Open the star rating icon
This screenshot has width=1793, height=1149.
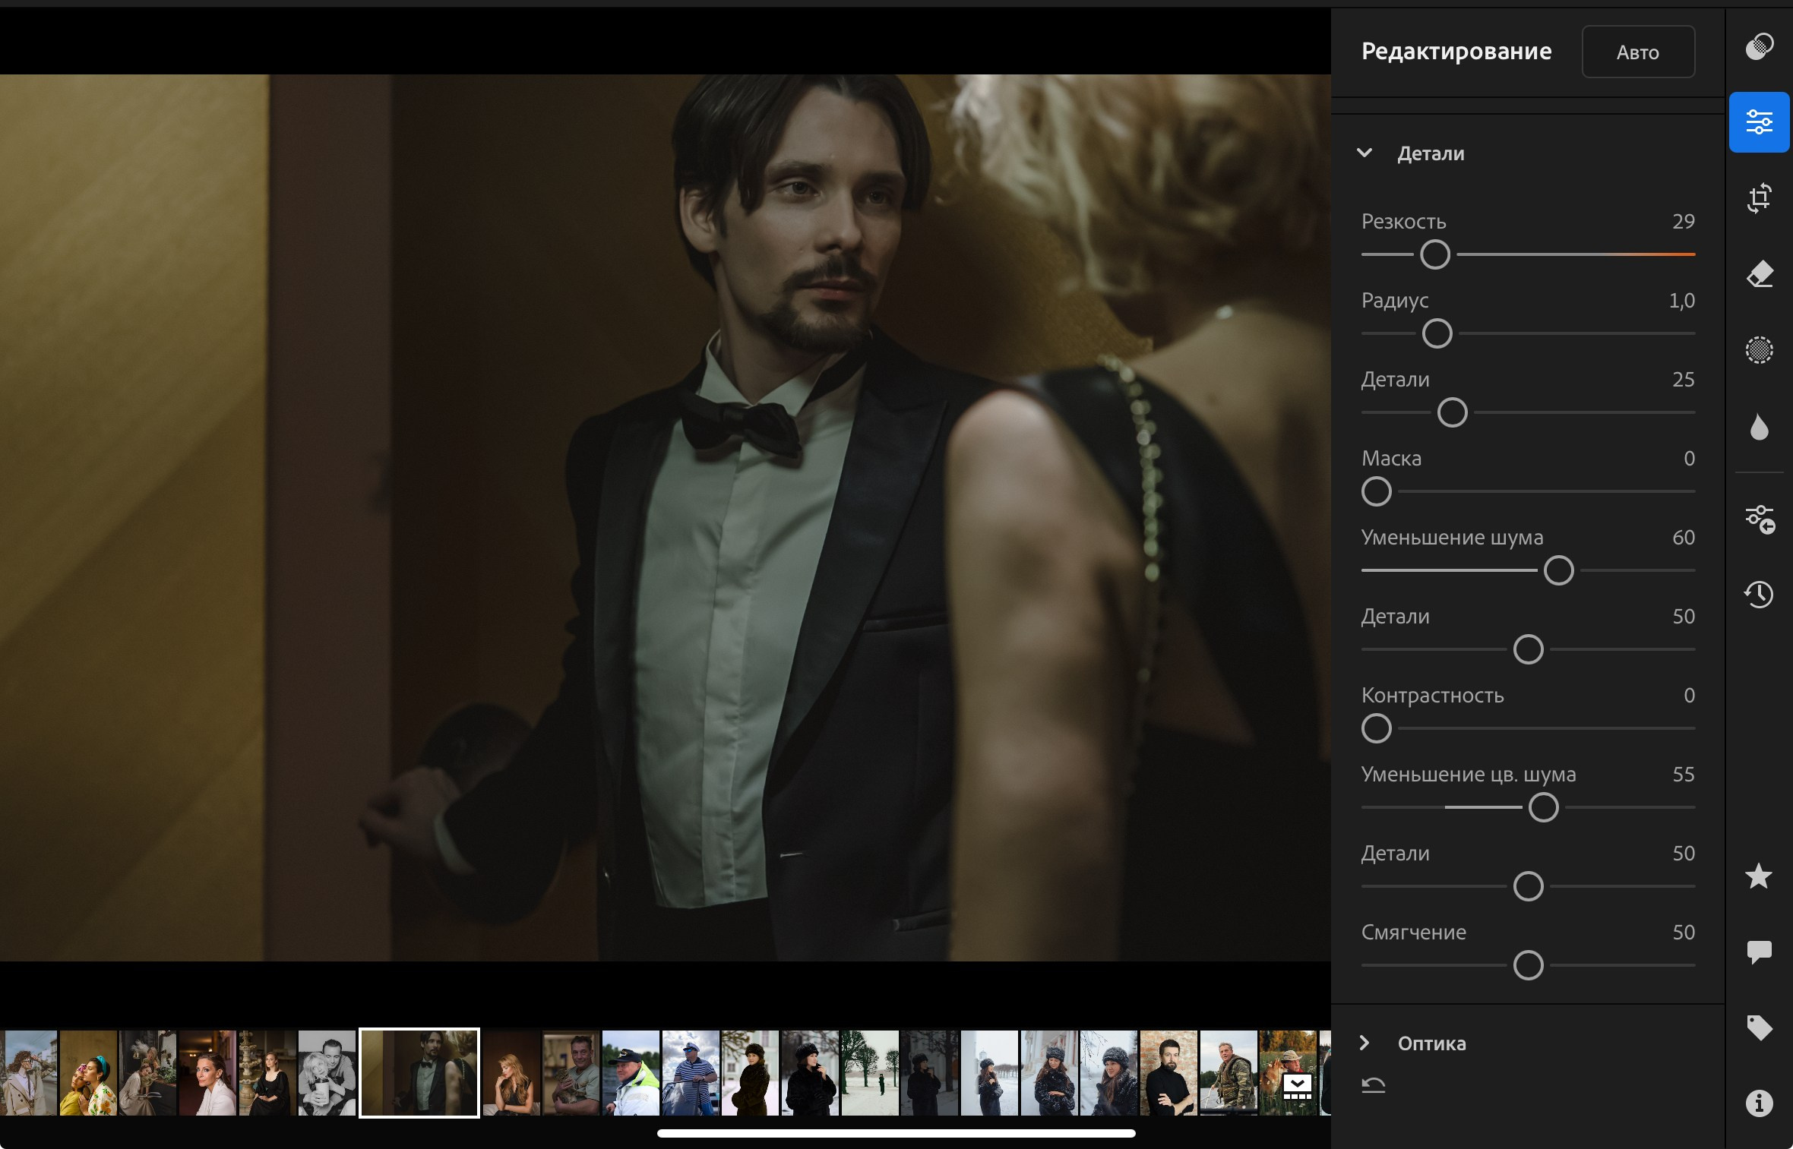click(1759, 876)
